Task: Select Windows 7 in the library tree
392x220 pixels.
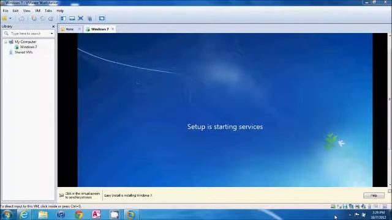Action: [29, 47]
